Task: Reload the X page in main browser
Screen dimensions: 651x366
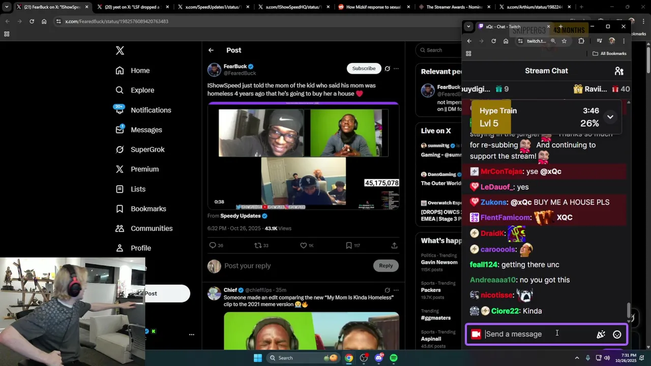Action: [32, 21]
